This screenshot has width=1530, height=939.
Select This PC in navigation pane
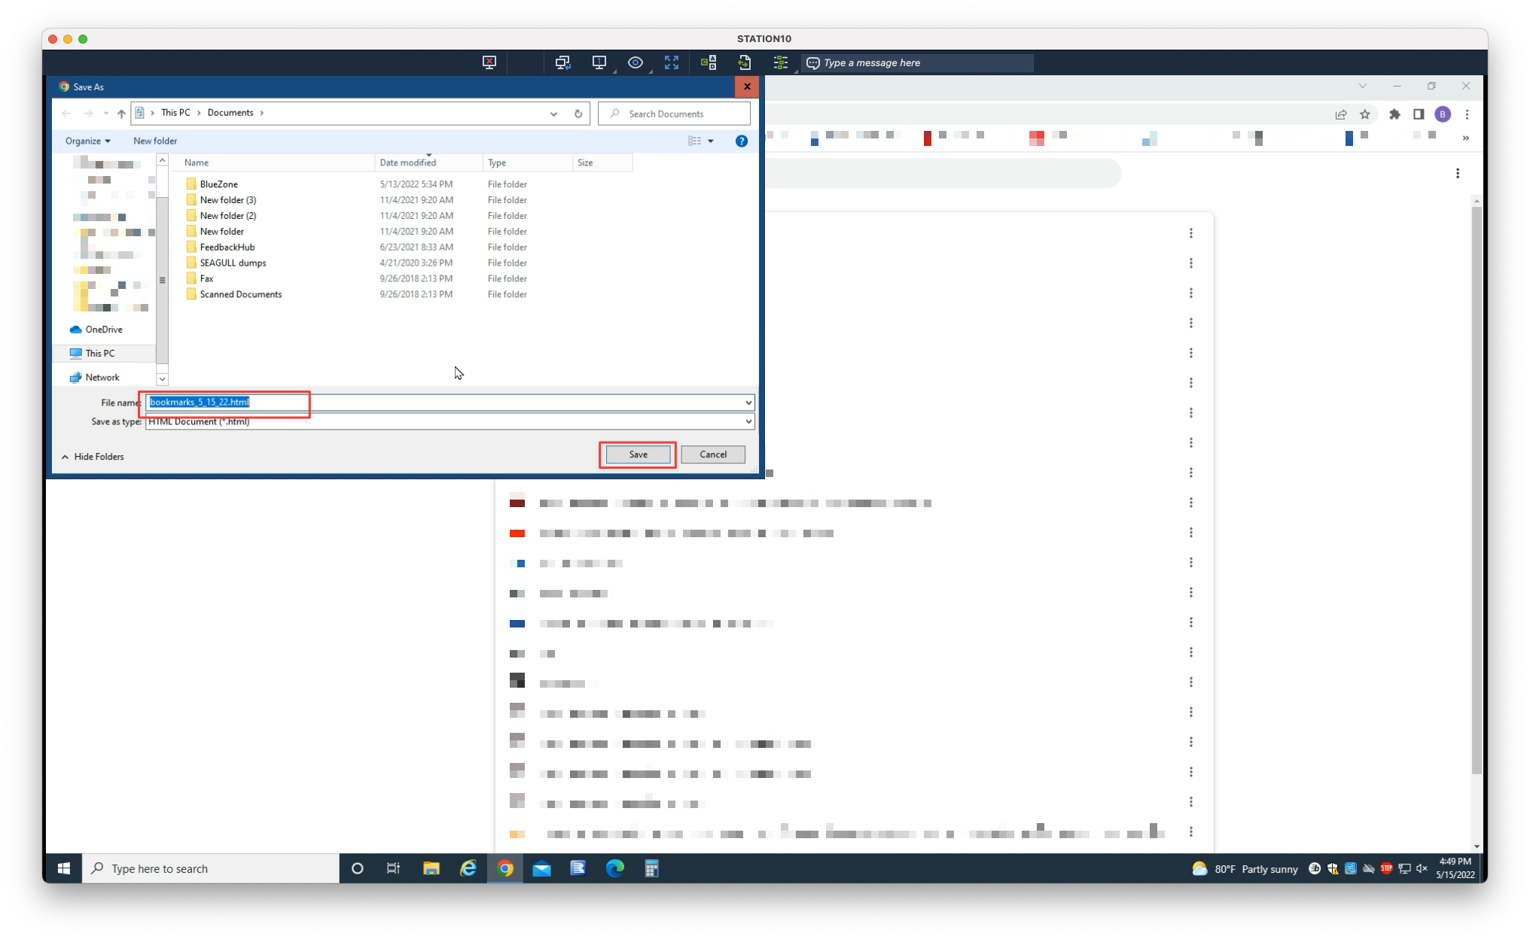click(x=100, y=353)
